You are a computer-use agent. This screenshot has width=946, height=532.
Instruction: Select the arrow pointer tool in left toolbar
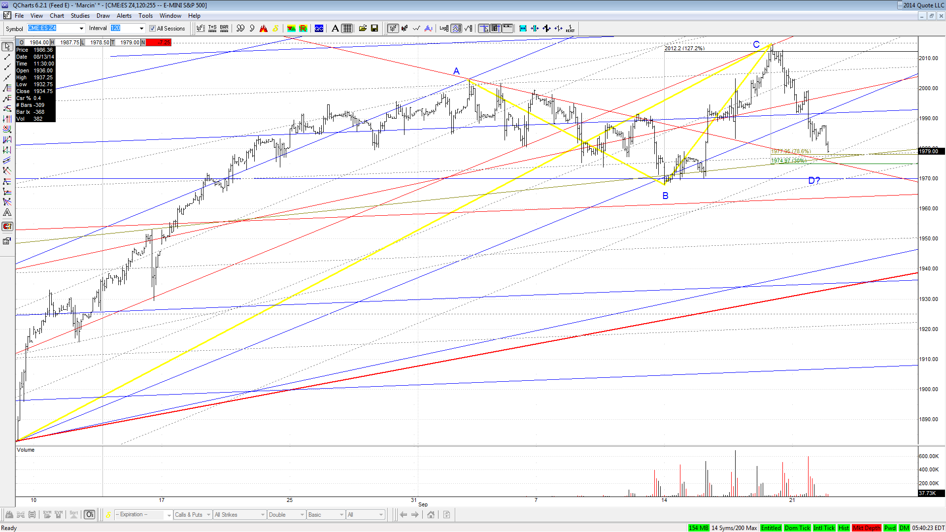(x=7, y=46)
